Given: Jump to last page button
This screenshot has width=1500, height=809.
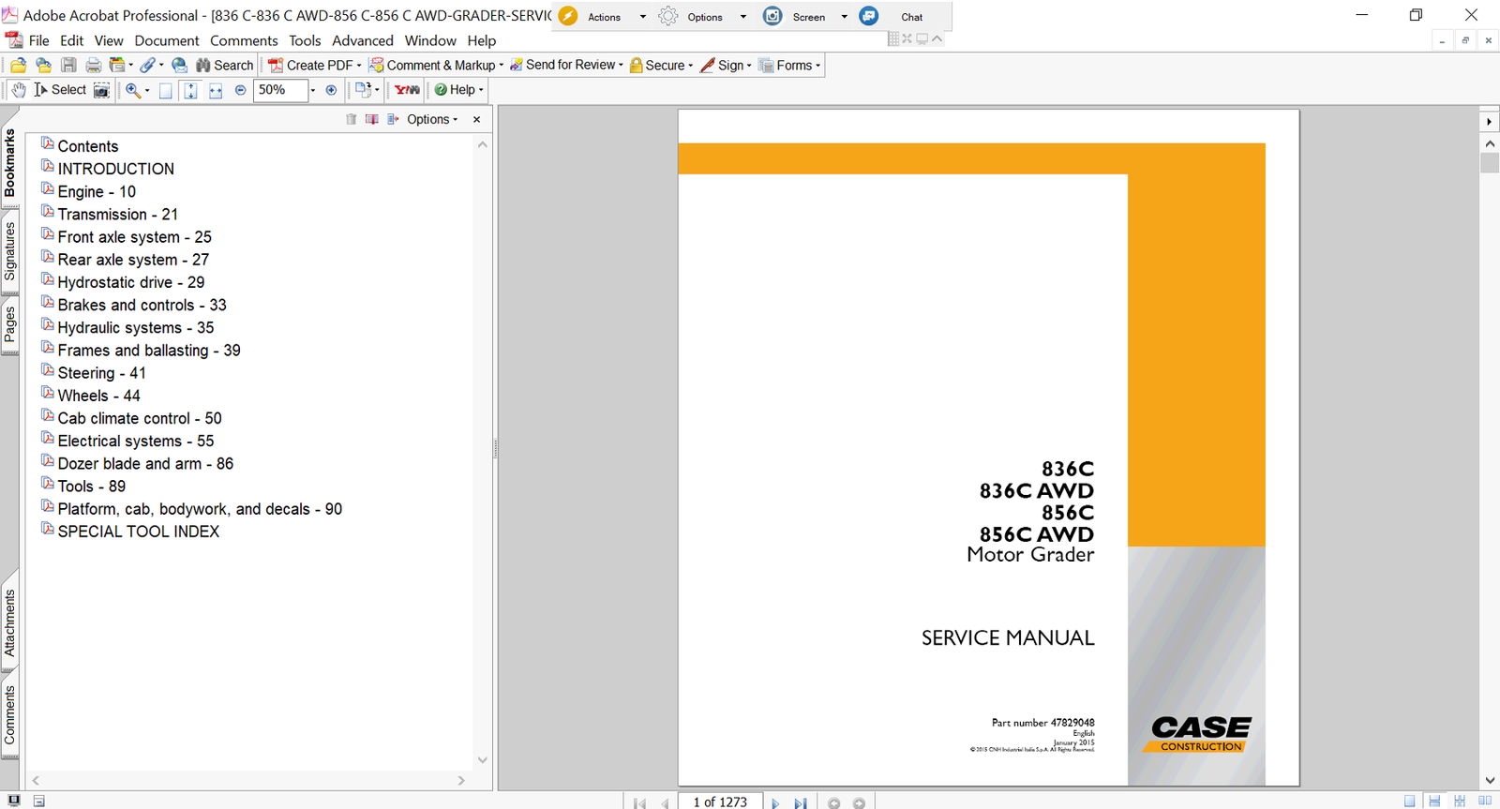Looking at the screenshot, I should [800, 802].
